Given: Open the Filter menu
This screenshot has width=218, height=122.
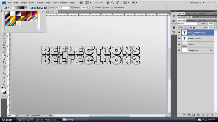Looking at the screenshot, I should coord(48,3).
